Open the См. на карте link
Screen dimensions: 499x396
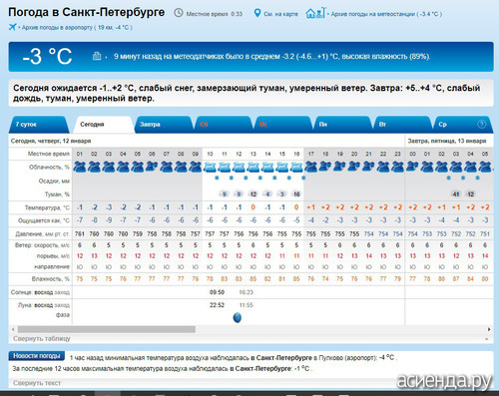pyautogui.click(x=280, y=14)
